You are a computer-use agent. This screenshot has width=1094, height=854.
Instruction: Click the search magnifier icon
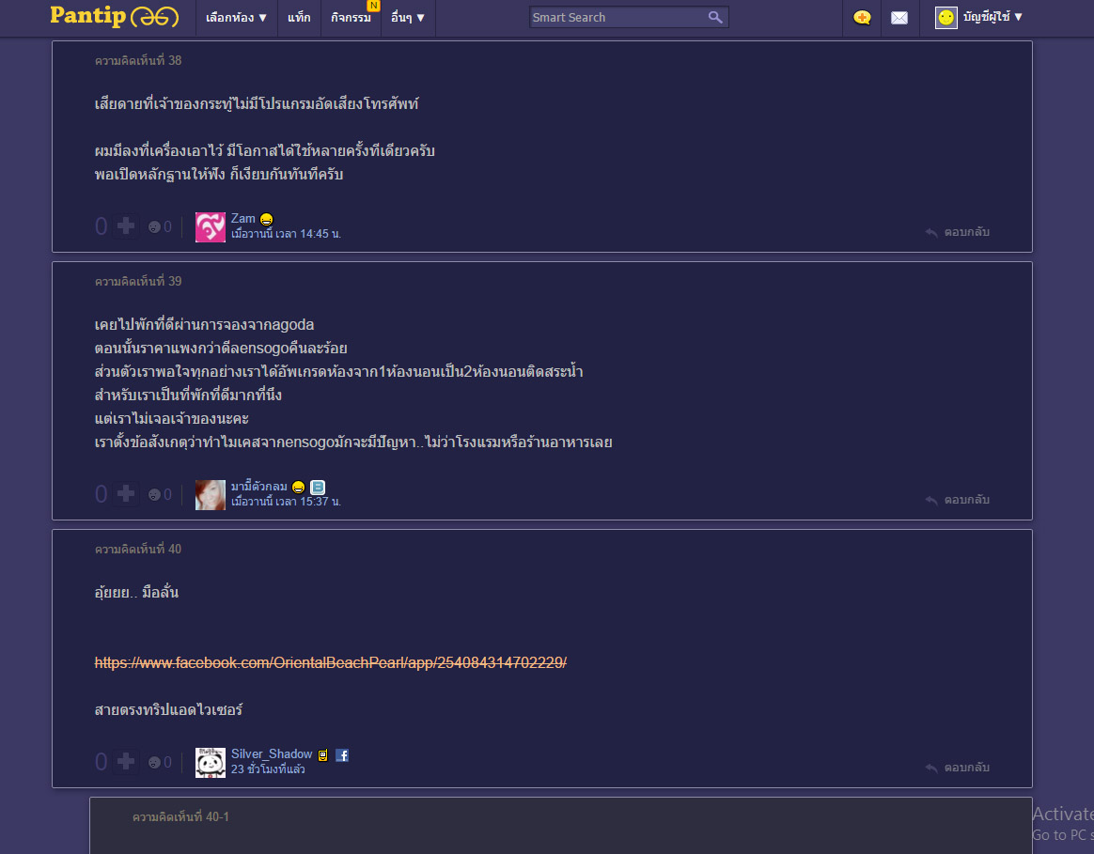pyautogui.click(x=715, y=17)
